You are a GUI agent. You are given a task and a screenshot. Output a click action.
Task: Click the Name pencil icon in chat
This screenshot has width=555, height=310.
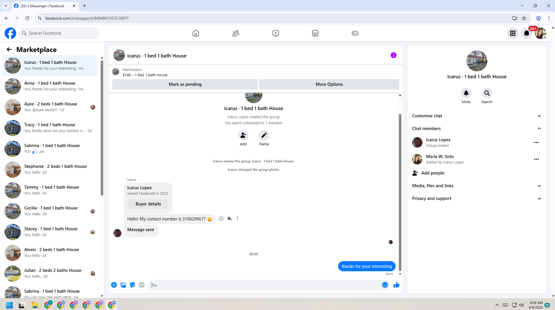point(264,135)
